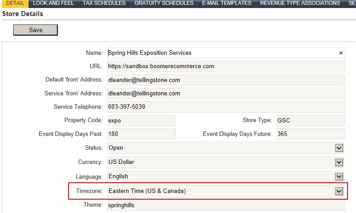Click the Store Type field

click(311, 121)
